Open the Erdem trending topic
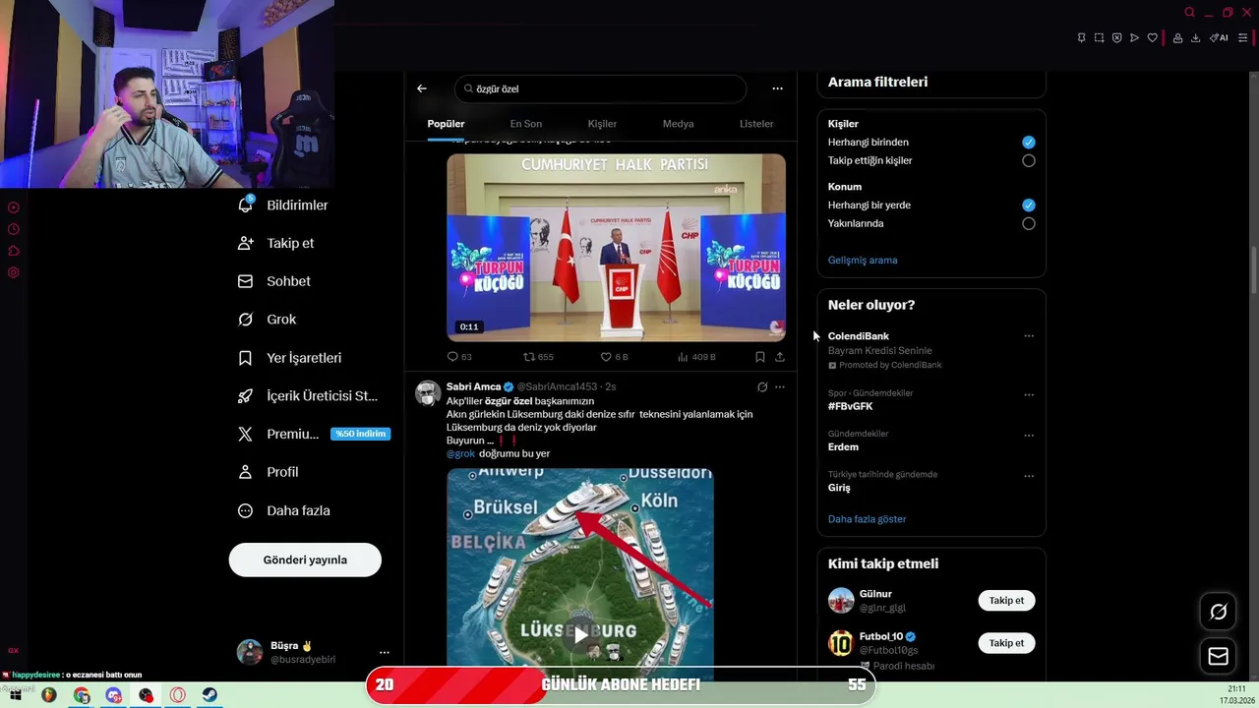 (843, 447)
